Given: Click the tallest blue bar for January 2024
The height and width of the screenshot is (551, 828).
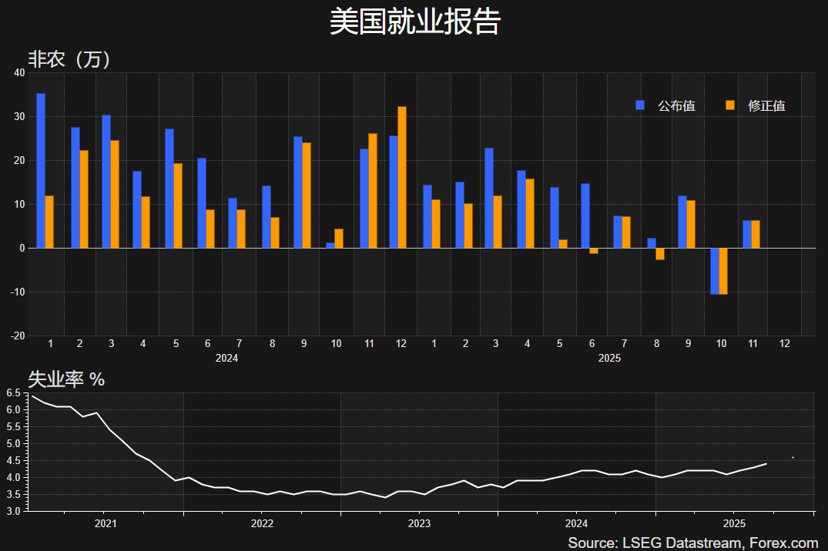Looking at the screenshot, I should pos(41,171).
